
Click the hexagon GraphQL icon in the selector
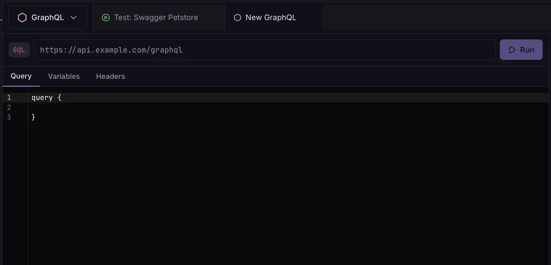pos(22,17)
